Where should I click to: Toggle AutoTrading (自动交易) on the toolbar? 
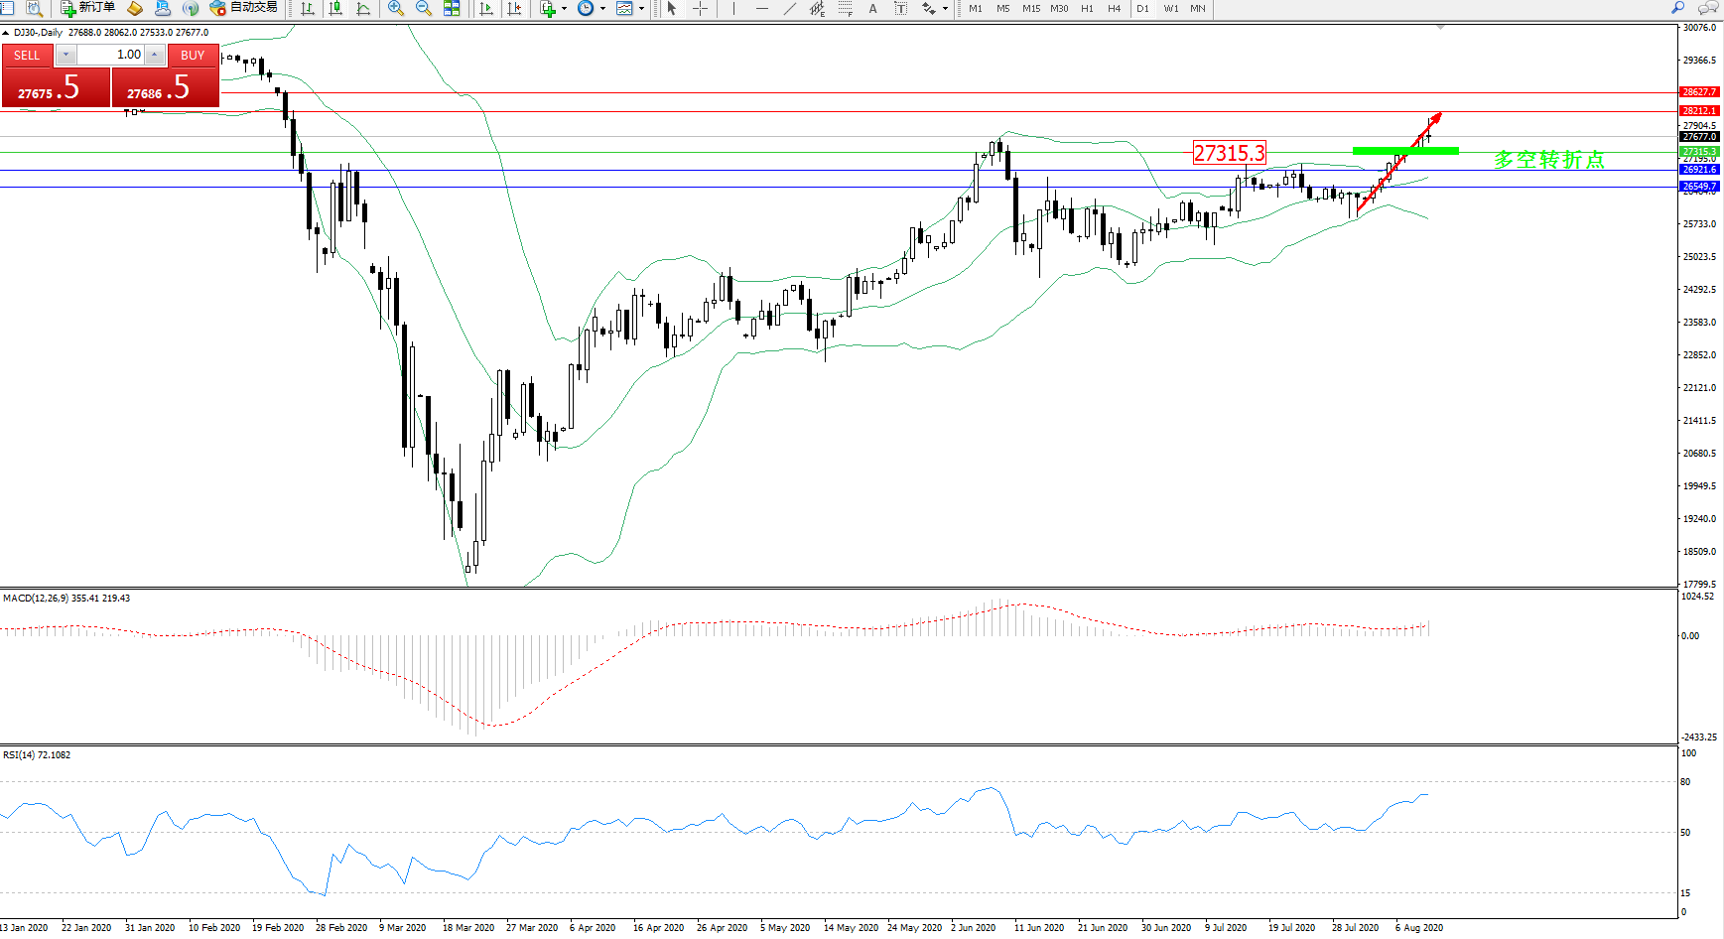244,8
